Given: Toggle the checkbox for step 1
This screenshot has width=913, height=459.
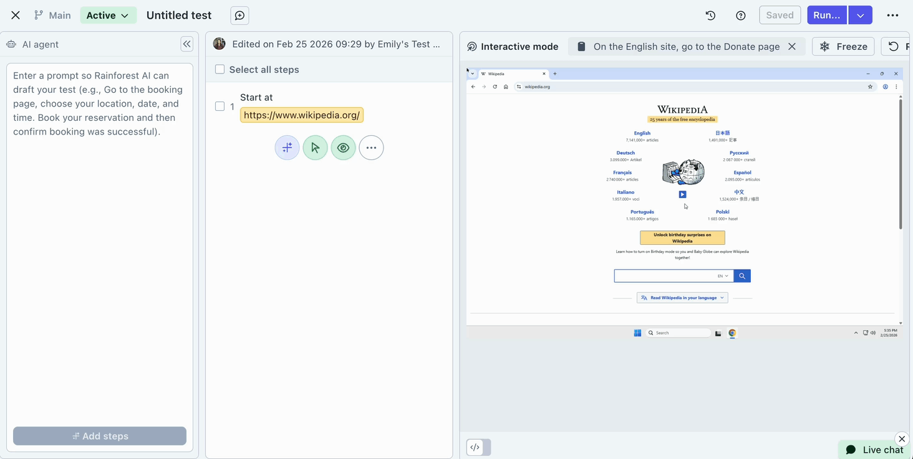Looking at the screenshot, I should tap(220, 106).
